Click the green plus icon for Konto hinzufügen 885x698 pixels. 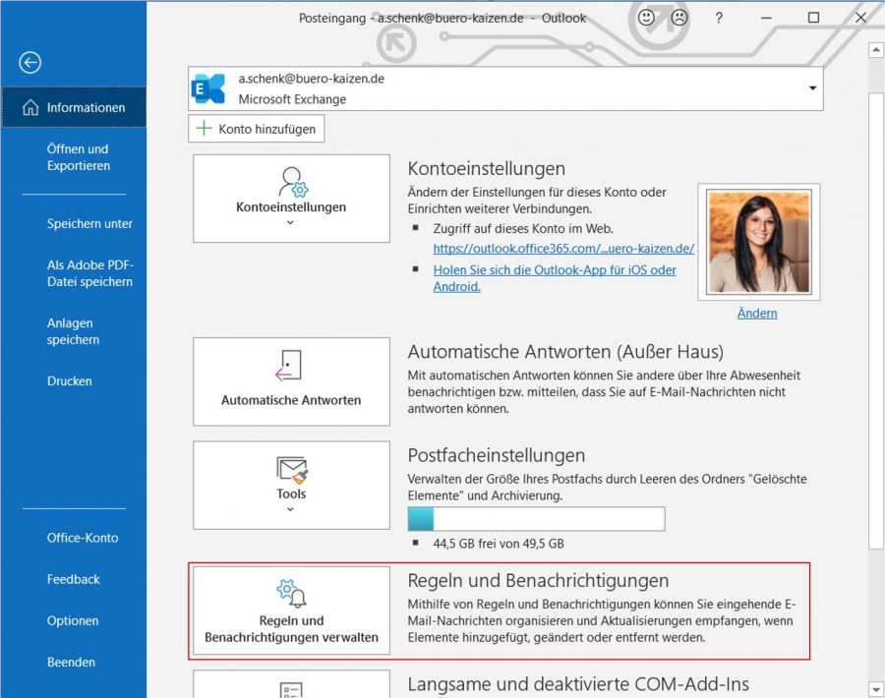204,129
